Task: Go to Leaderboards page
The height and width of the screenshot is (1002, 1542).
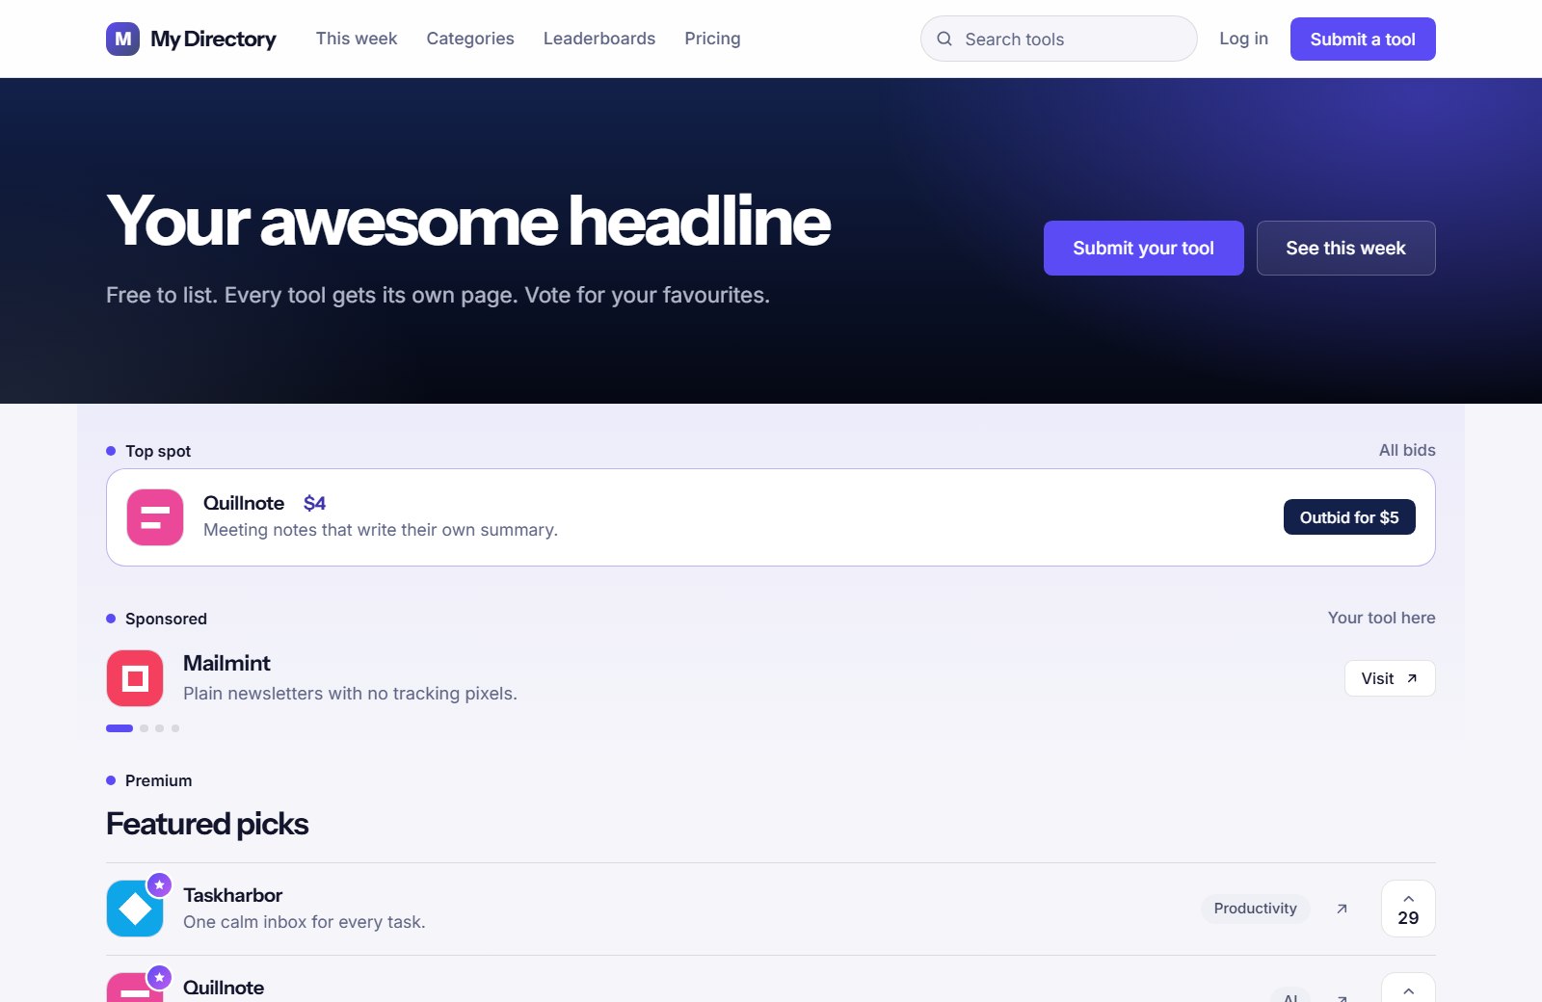Action: tap(599, 39)
